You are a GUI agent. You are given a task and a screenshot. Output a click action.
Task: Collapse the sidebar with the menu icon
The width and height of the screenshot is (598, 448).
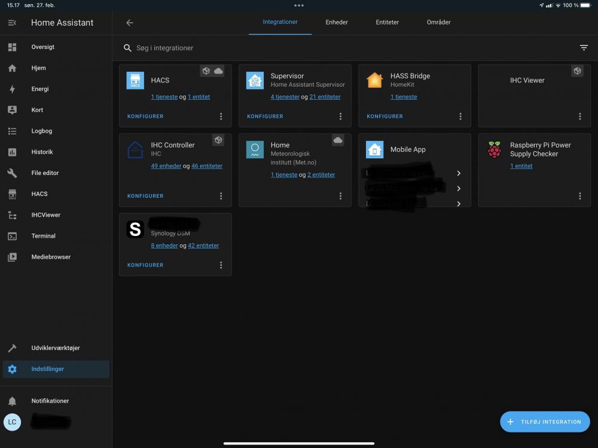pos(12,23)
